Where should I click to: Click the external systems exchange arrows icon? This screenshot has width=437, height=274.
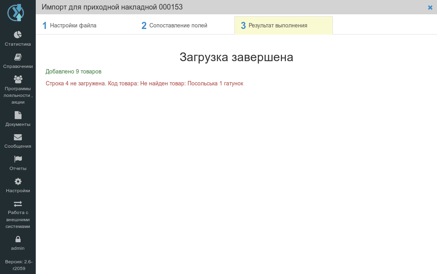click(x=18, y=204)
